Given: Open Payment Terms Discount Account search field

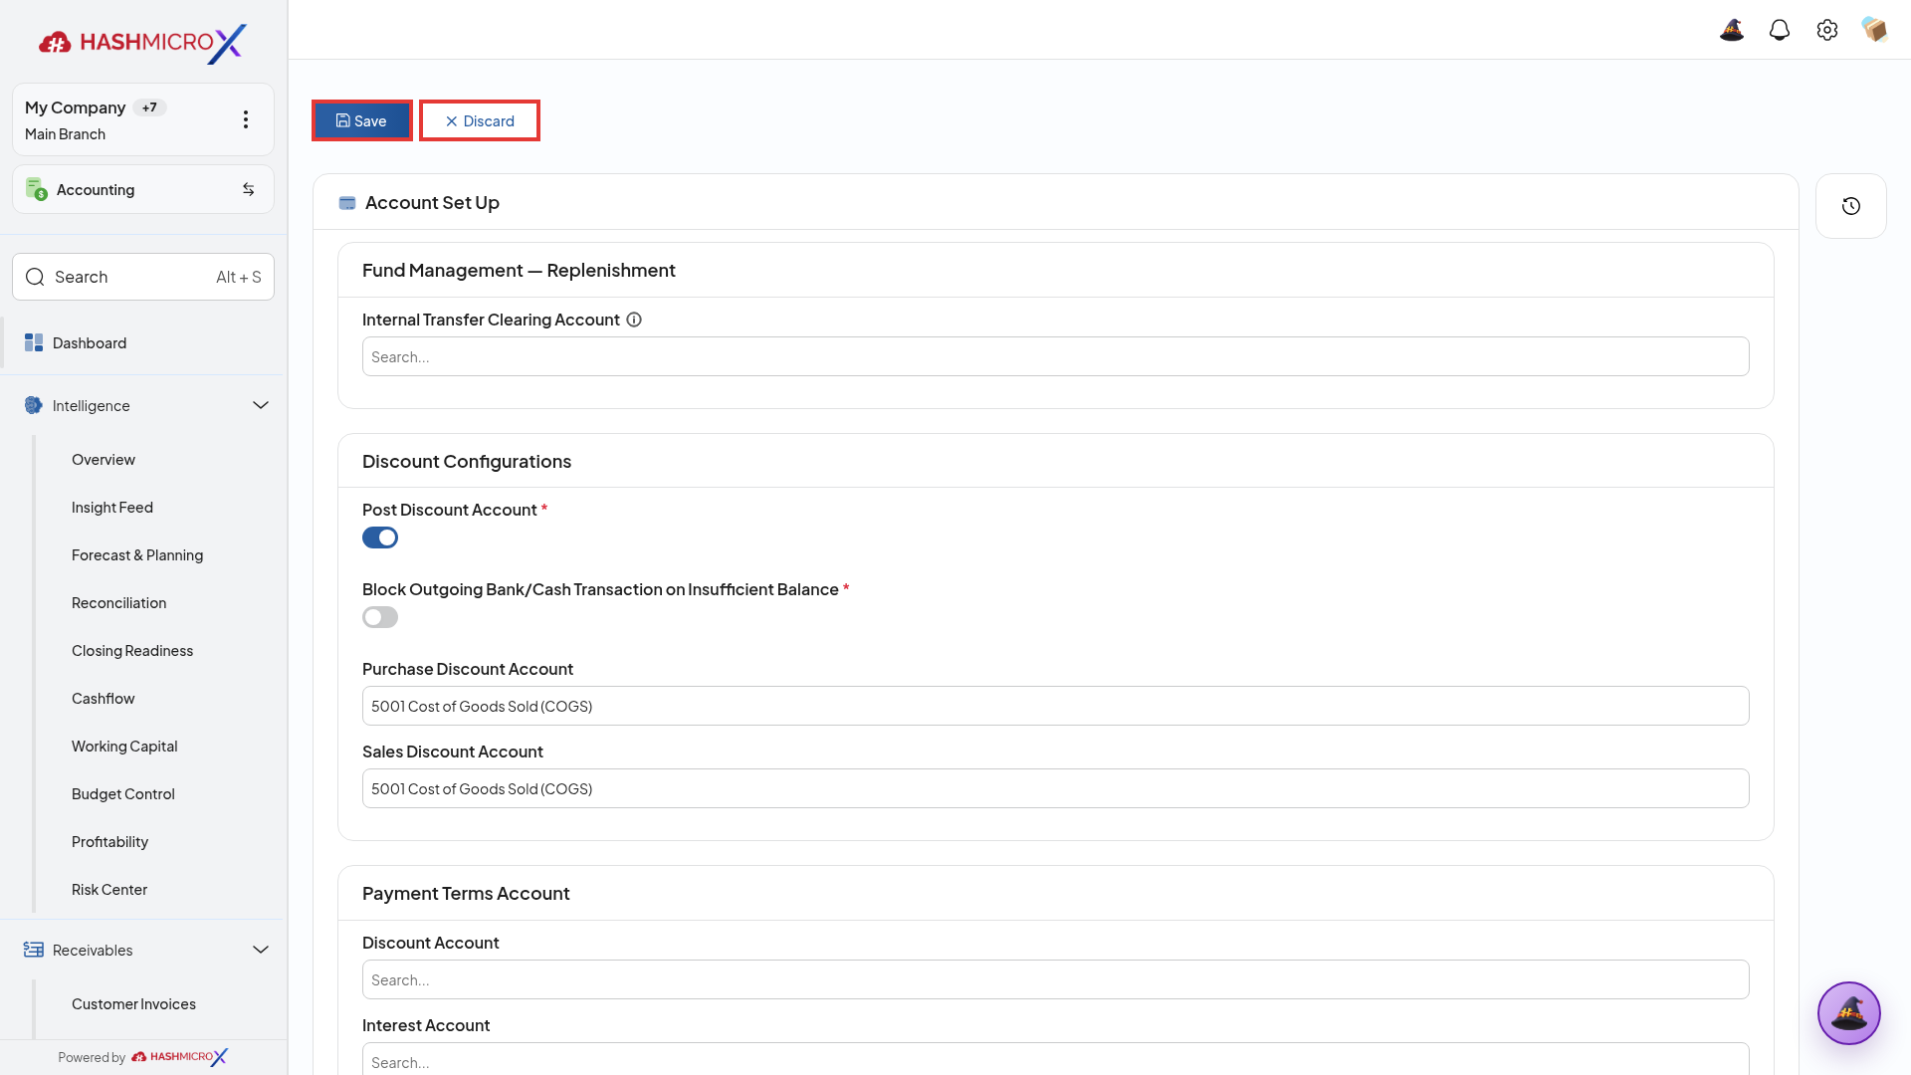Looking at the screenshot, I should pyautogui.click(x=1055, y=979).
